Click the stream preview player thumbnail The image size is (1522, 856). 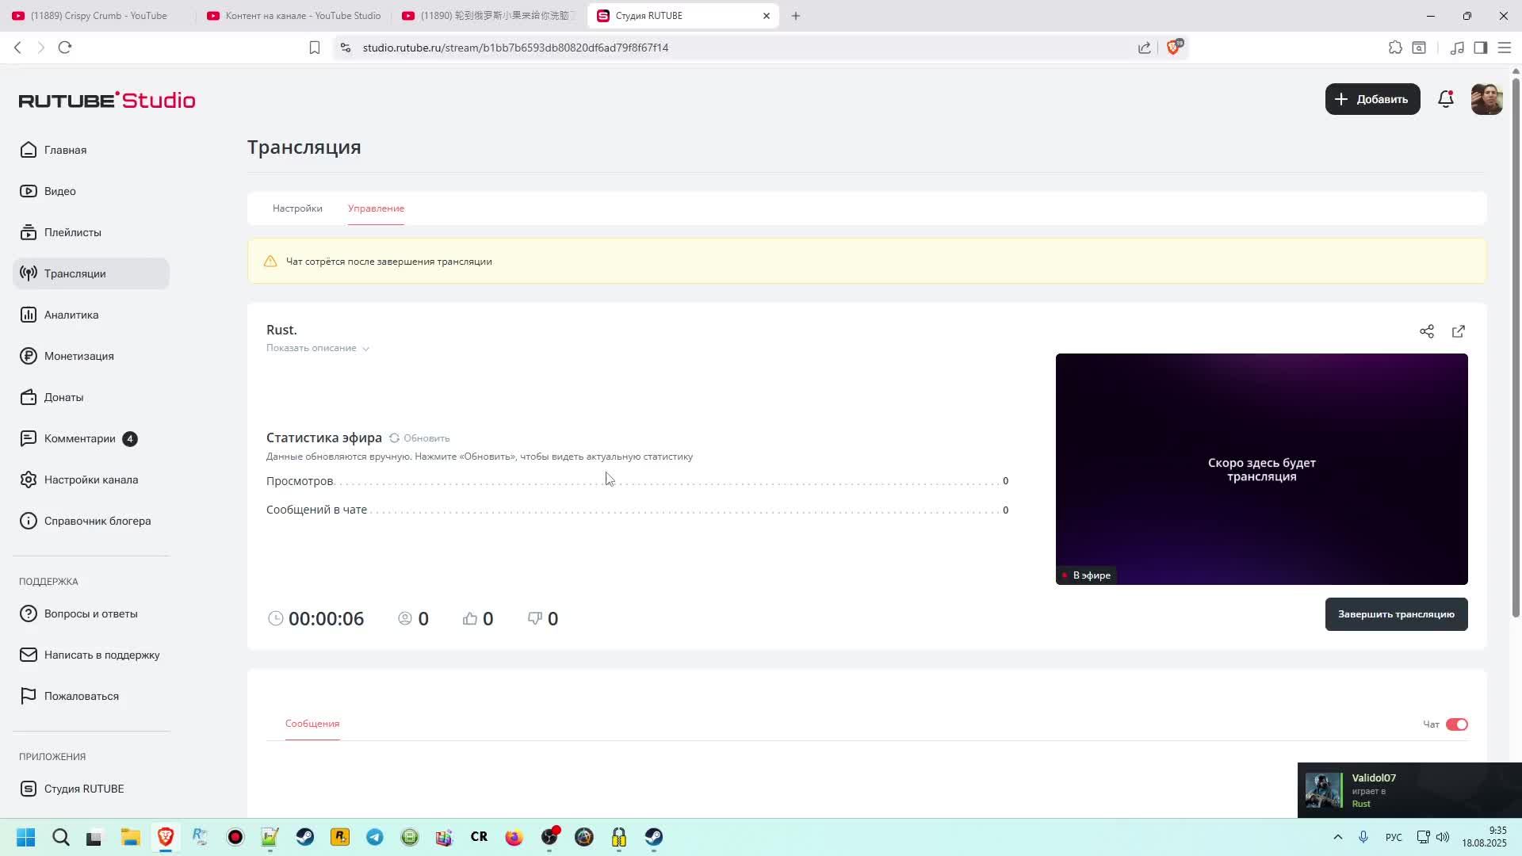[1261, 469]
